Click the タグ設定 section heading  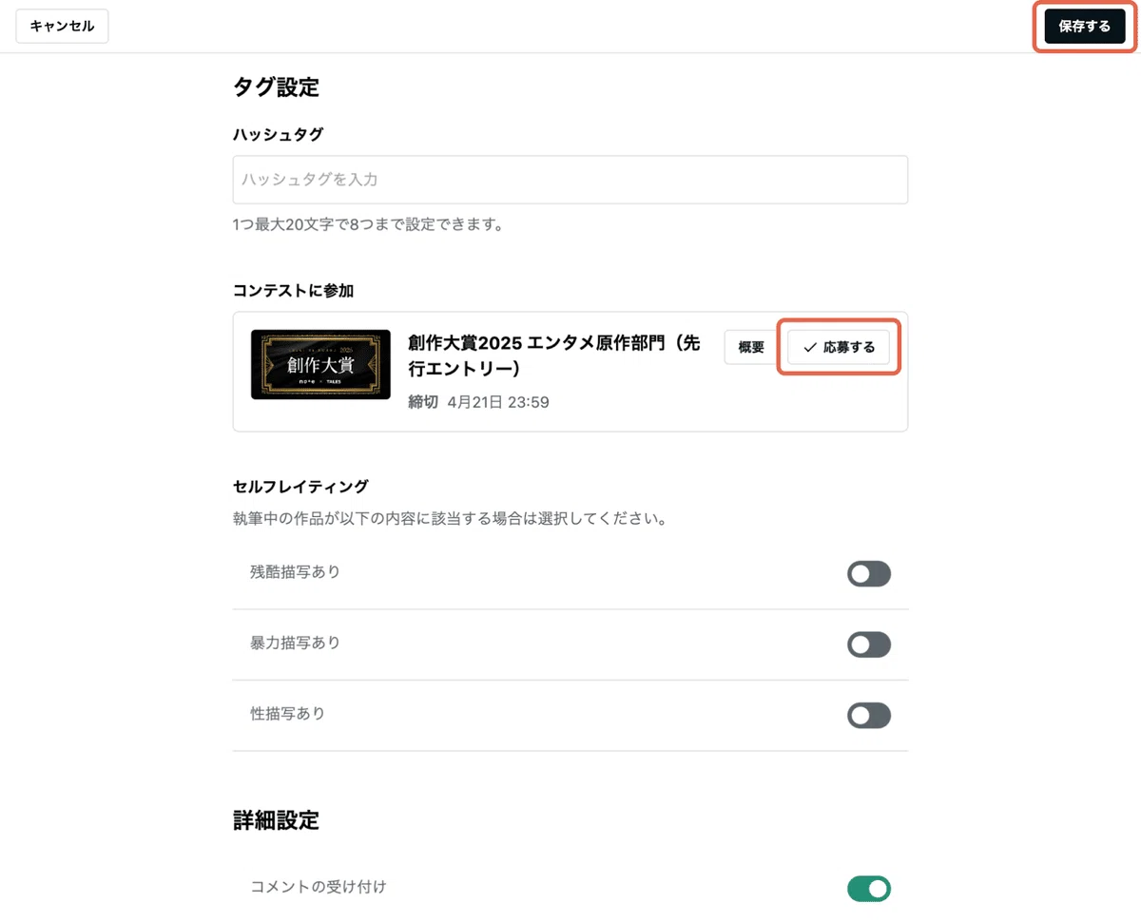276,87
